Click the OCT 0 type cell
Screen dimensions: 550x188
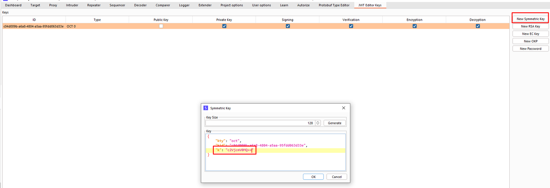click(x=97, y=26)
